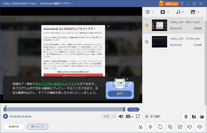207x133 pixels.
Task: Mute the preview volume speaker
Action: tap(121, 116)
